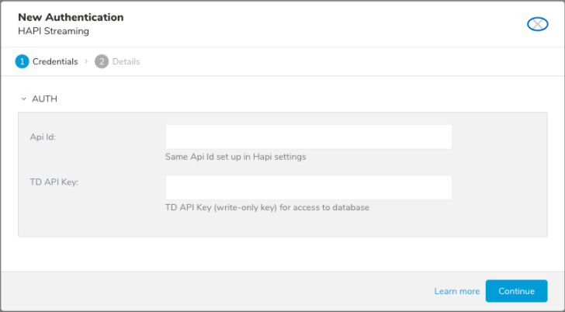
Task: Click the New Authentication title
Action: point(71,17)
